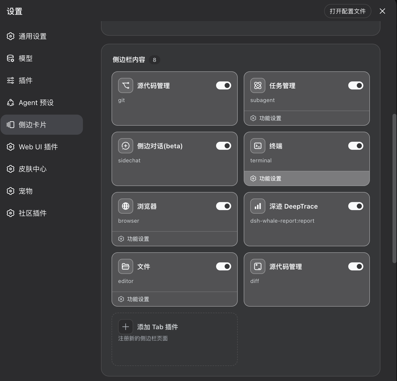Open 功能设置 for the terminal card

(307, 178)
